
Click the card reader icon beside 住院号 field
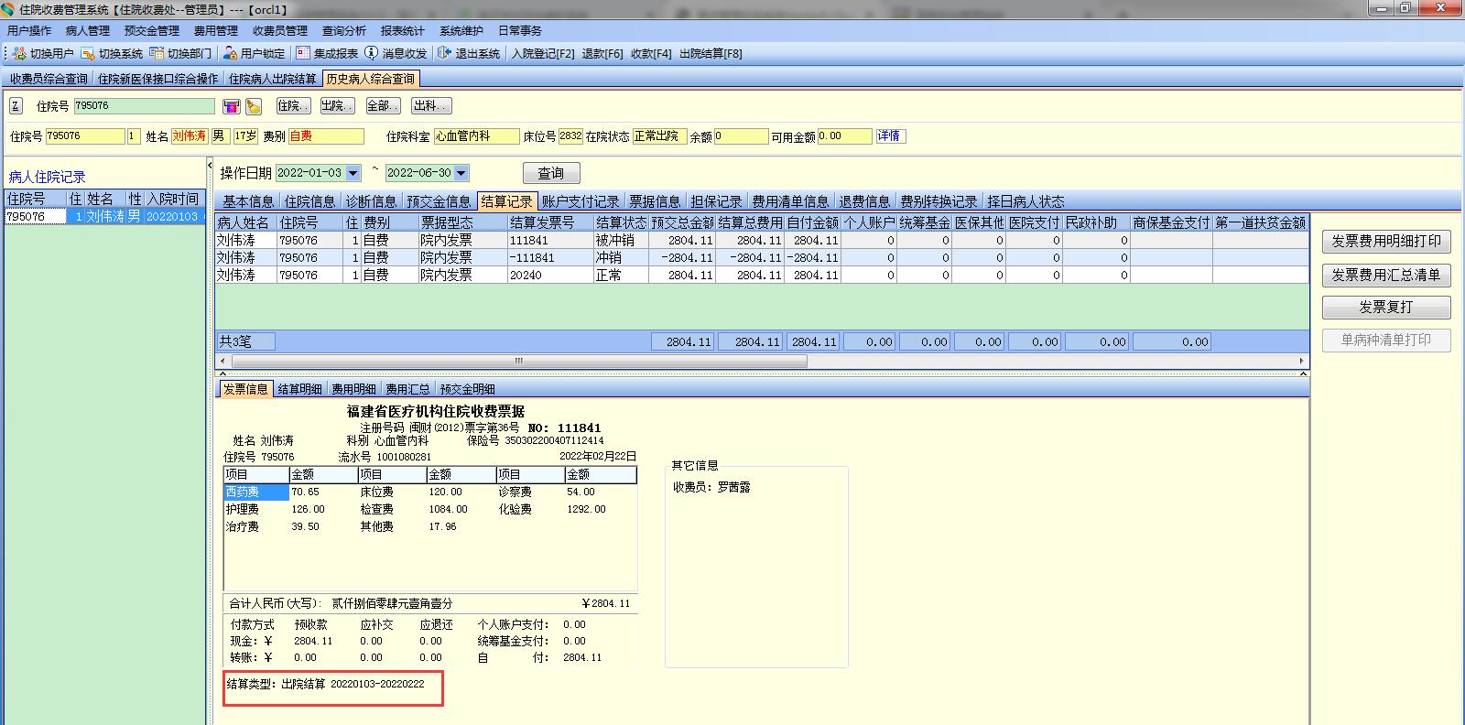coord(232,106)
